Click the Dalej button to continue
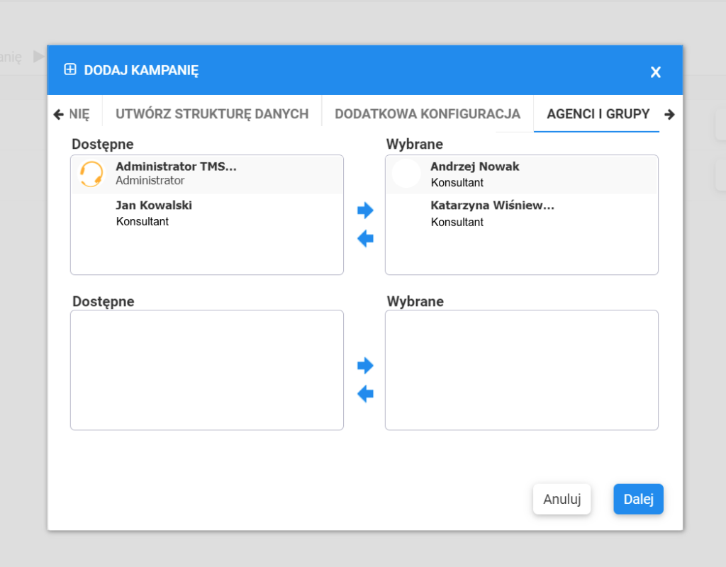 coord(638,499)
